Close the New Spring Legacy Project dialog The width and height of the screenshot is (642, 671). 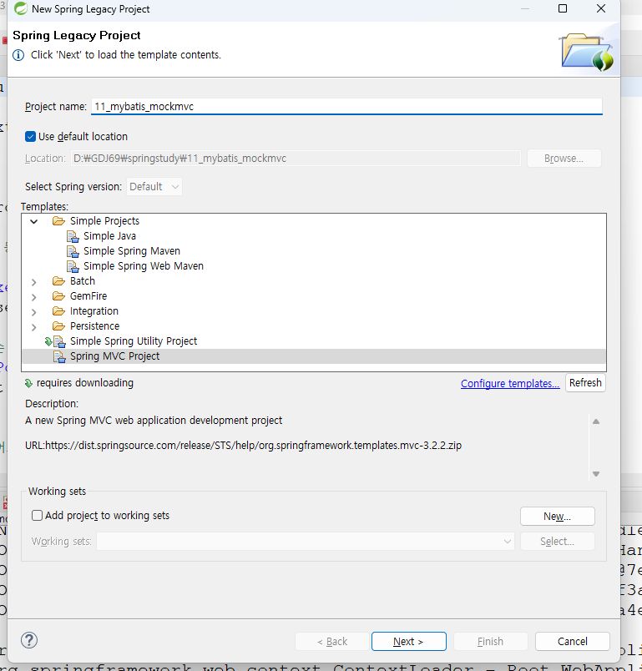pos(601,8)
